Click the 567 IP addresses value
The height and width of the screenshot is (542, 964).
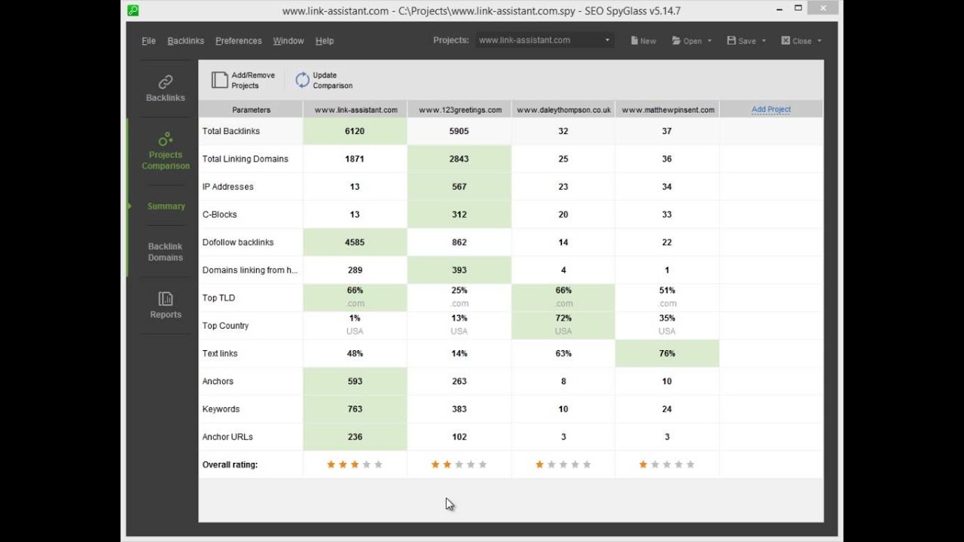[x=459, y=187]
